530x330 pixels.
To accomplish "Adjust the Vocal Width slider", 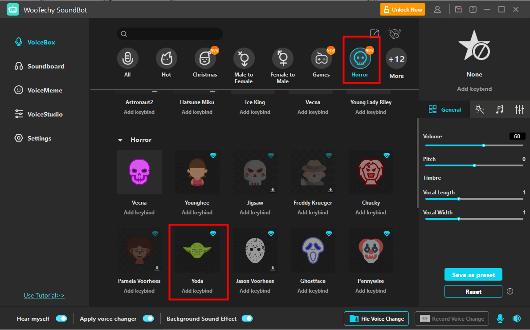I will coord(474,219).
